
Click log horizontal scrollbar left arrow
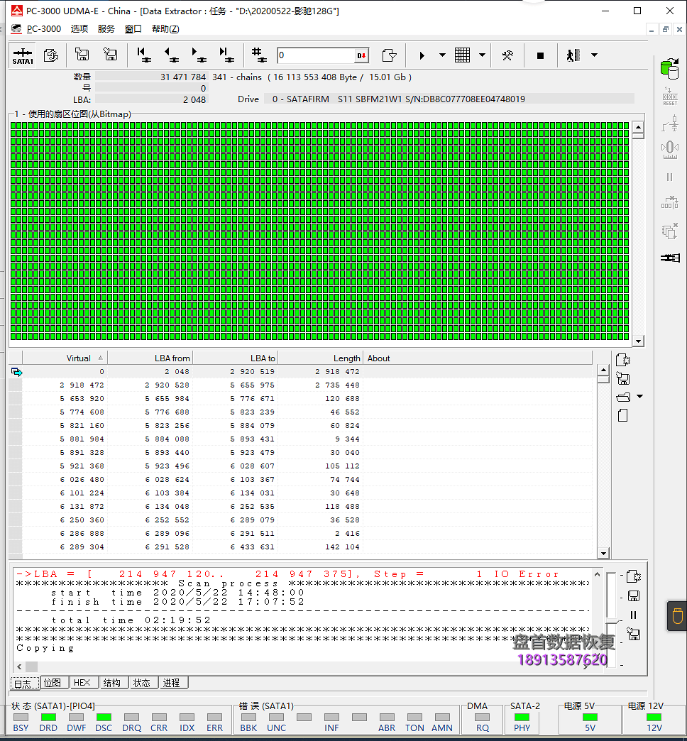[19, 666]
